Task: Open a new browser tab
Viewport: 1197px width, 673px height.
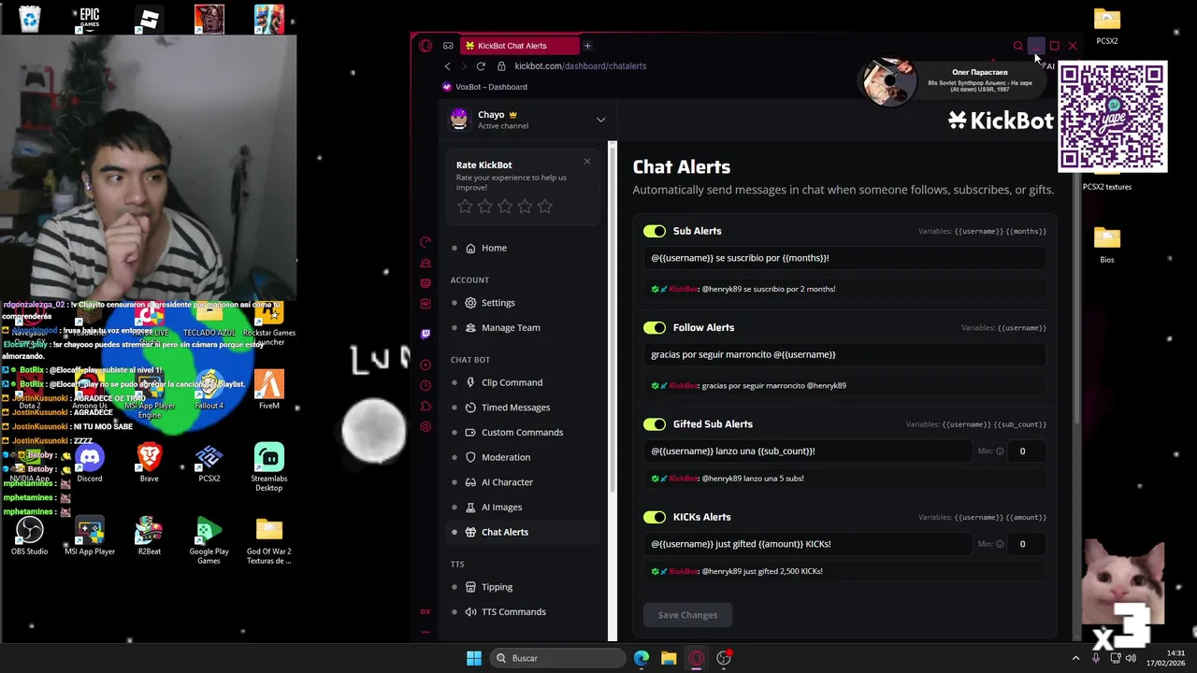Action: pyautogui.click(x=587, y=46)
